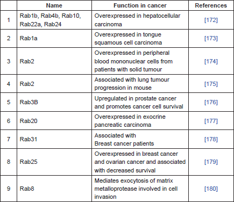This screenshot has width=234, height=202.
Task: Follow reference [177] for Rab20
Action: (x=211, y=121)
